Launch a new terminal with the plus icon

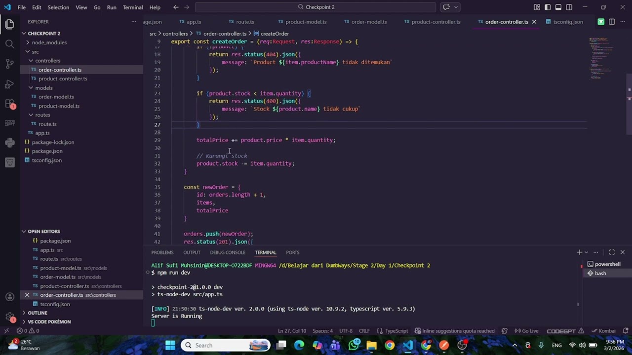579,252
